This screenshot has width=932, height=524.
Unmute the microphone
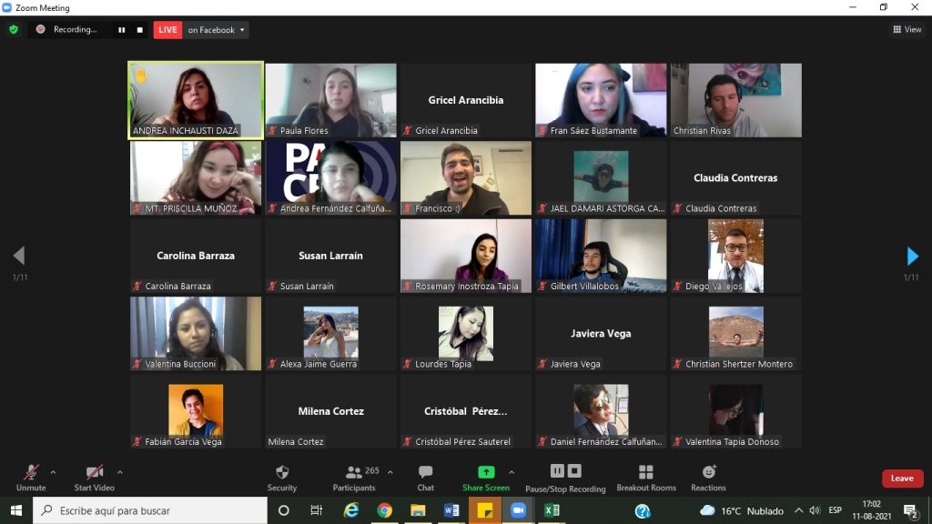[x=31, y=473]
